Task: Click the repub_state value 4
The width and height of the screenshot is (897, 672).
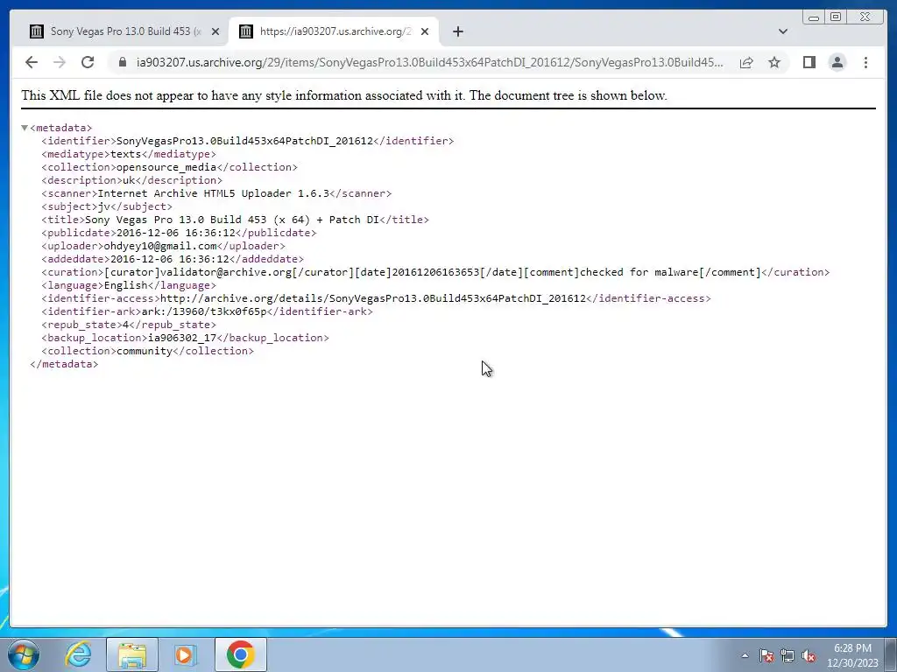Action: [126, 325]
